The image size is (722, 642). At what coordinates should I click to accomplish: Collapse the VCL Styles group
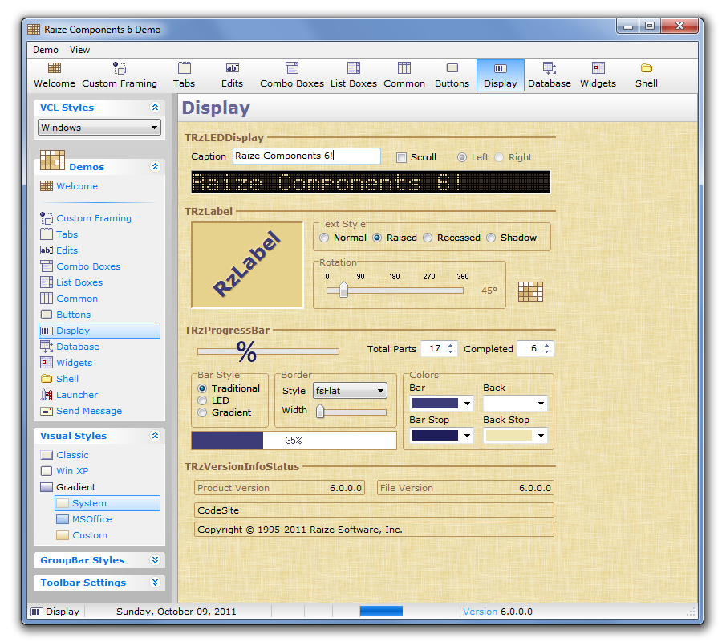point(155,108)
